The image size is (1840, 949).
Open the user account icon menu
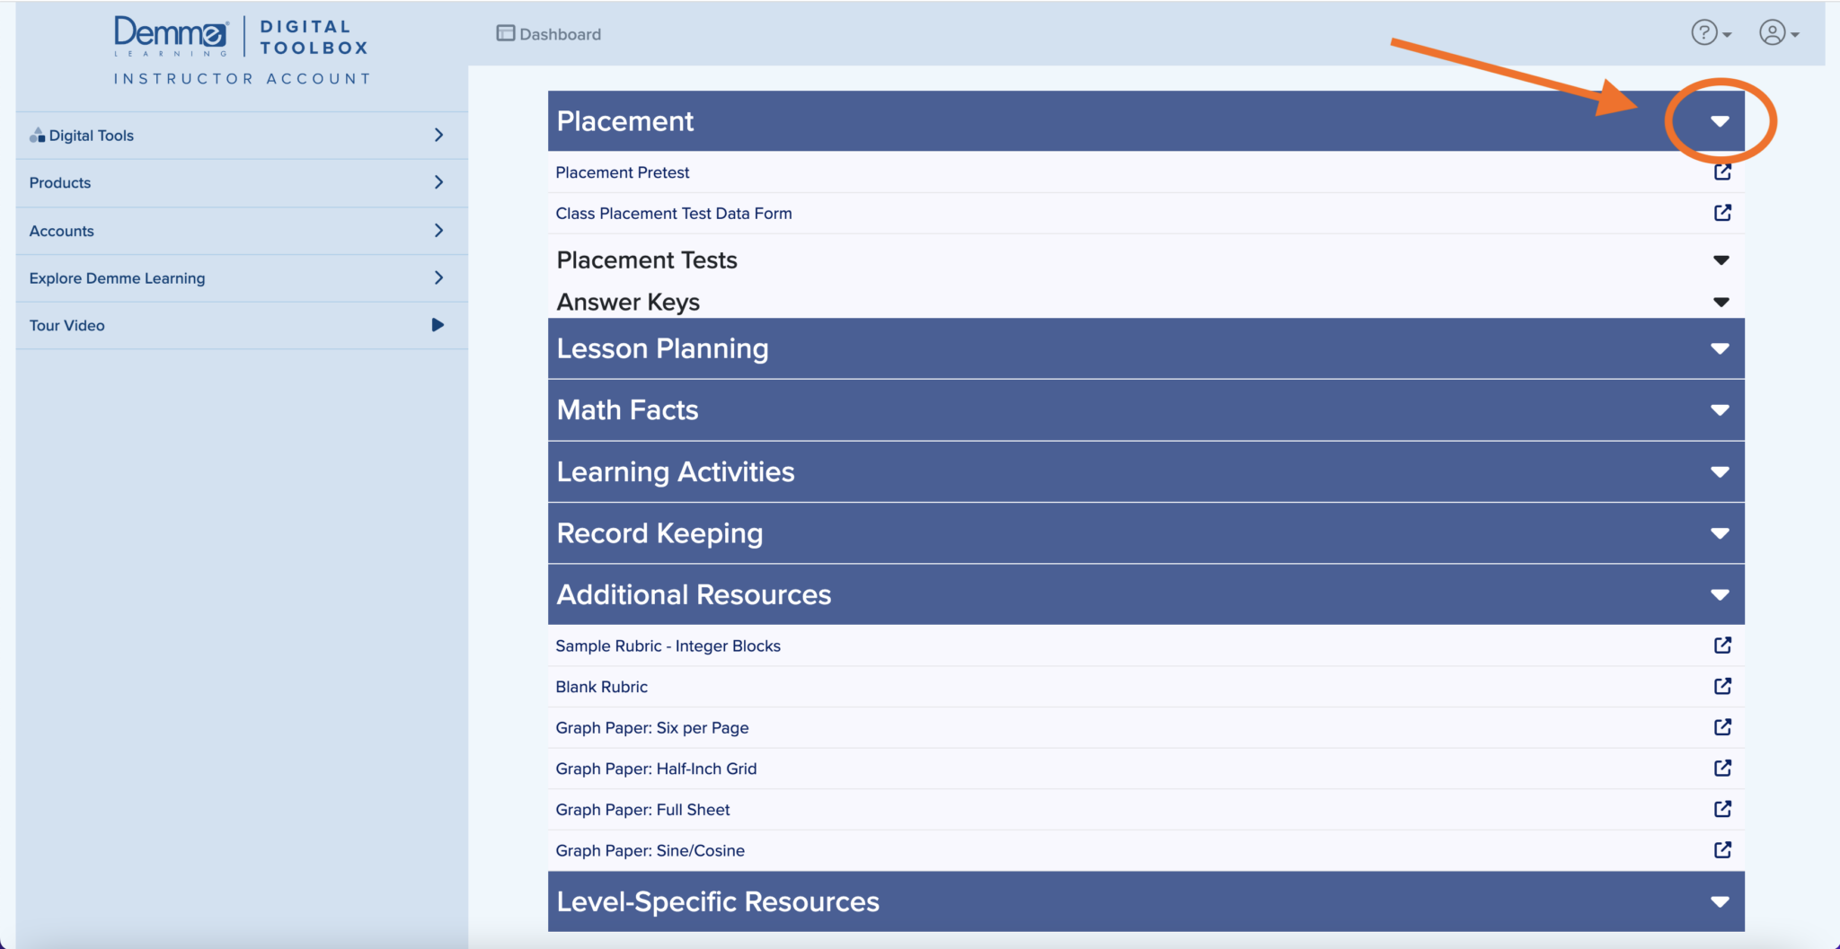click(1771, 32)
